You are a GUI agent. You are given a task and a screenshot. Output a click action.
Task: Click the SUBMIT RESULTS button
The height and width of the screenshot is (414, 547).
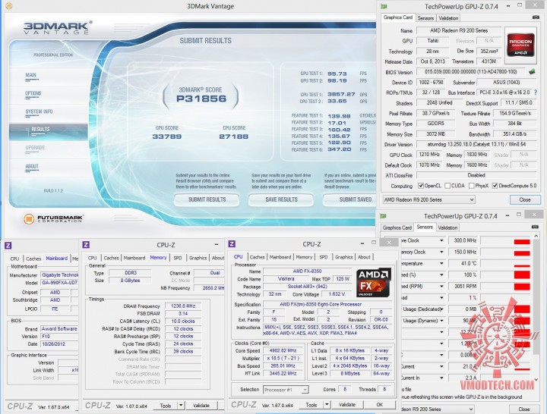pyautogui.click(x=207, y=199)
